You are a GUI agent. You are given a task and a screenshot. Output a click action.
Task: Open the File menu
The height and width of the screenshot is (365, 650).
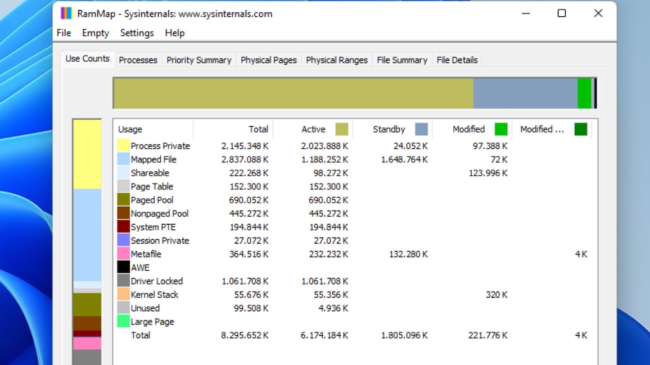[63, 33]
